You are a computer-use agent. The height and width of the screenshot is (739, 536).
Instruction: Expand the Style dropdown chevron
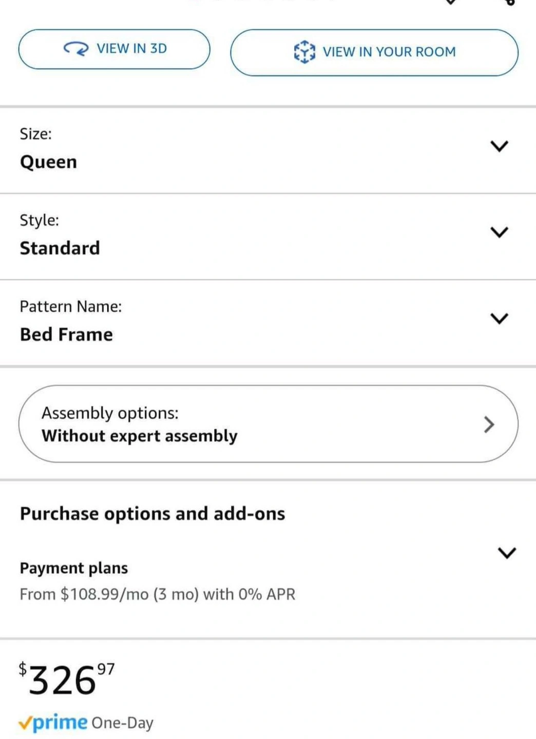click(x=499, y=232)
